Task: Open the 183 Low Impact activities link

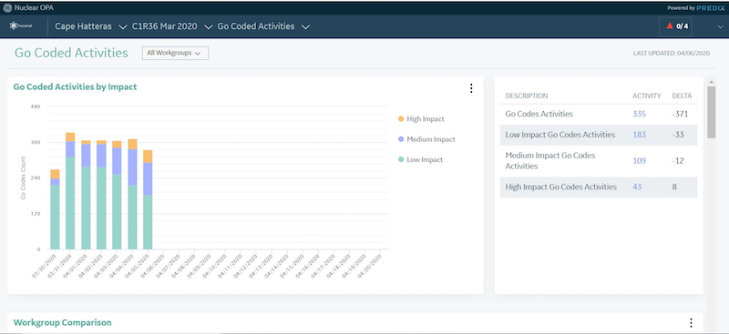Action: click(x=640, y=135)
